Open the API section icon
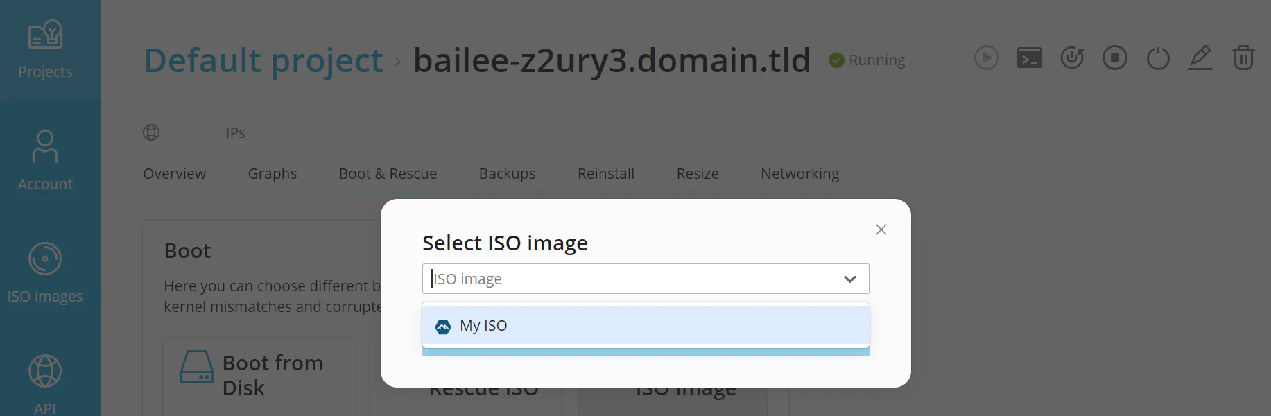The width and height of the screenshot is (1271, 416). coord(45,372)
